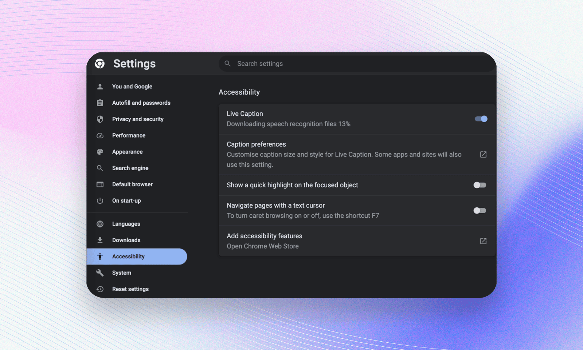
Task: Click the globe icon for Languages
Action: 100,224
